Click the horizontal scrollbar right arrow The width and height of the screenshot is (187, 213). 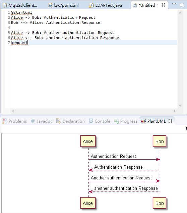pos(175,111)
